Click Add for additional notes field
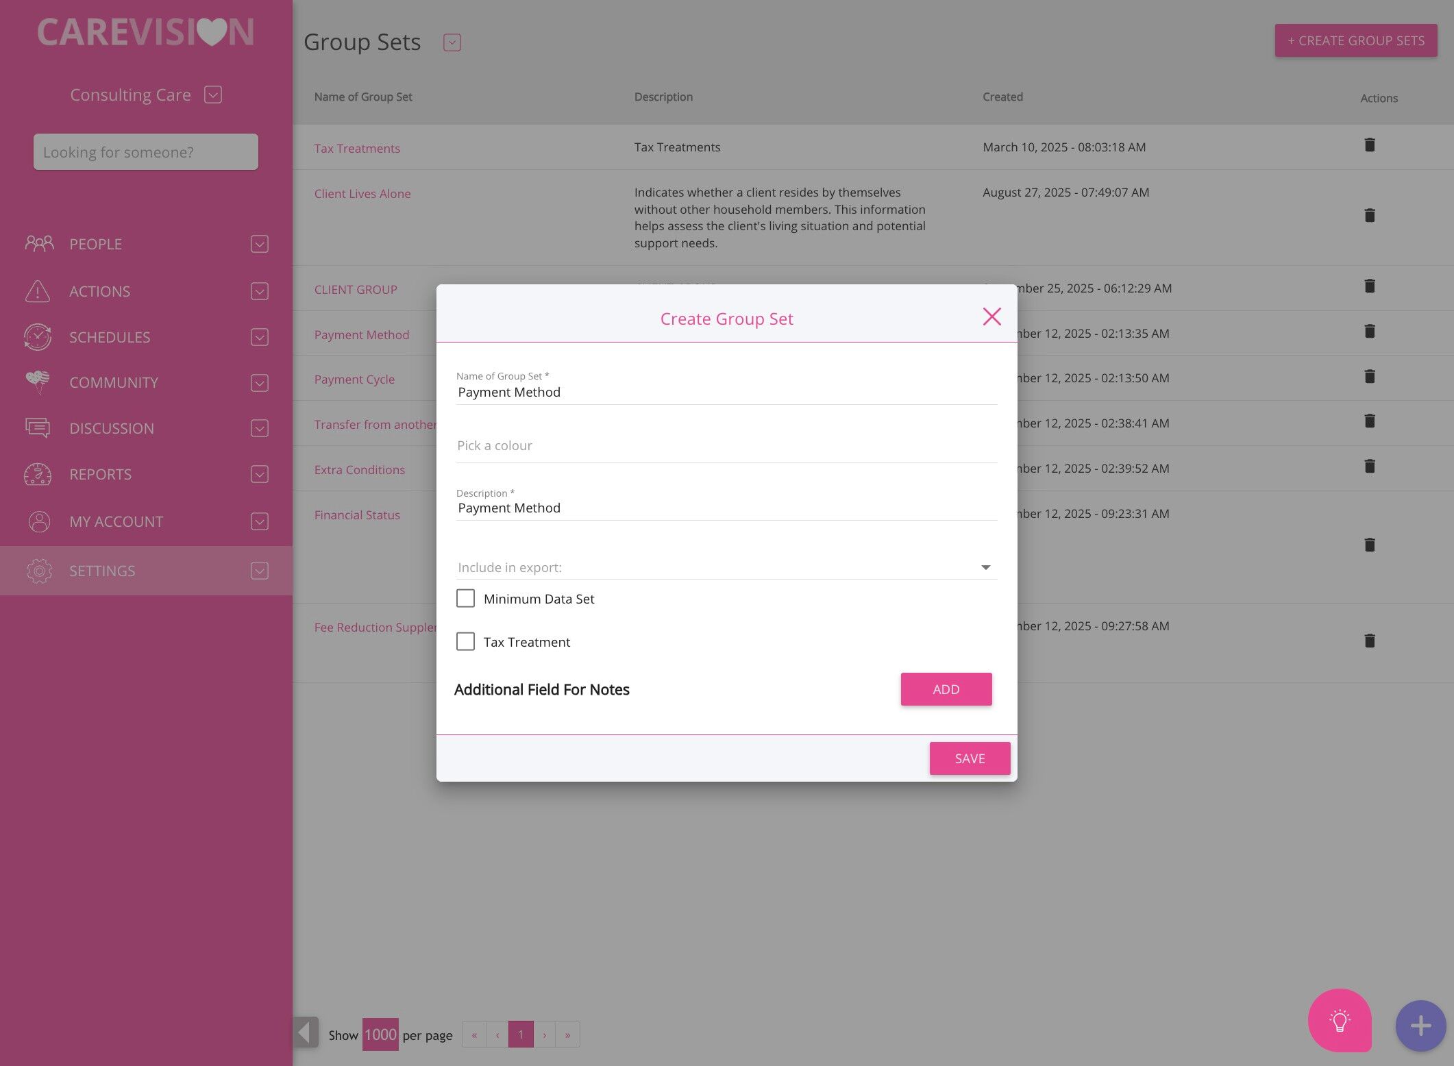The width and height of the screenshot is (1454, 1066). click(946, 689)
